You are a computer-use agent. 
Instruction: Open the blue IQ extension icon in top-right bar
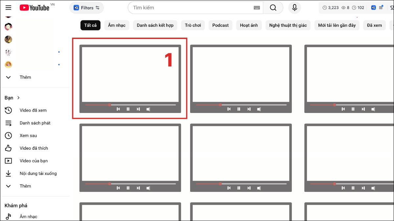(x=373, y=8)
